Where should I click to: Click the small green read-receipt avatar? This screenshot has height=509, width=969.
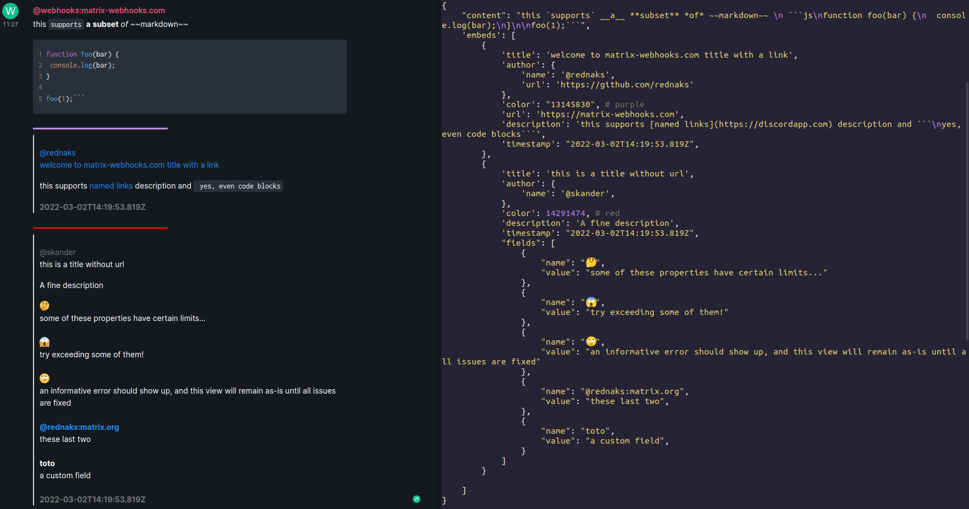417,499
